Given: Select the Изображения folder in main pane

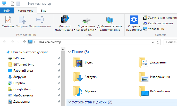Looking at the screenshot, I should (x=154, y=77).
